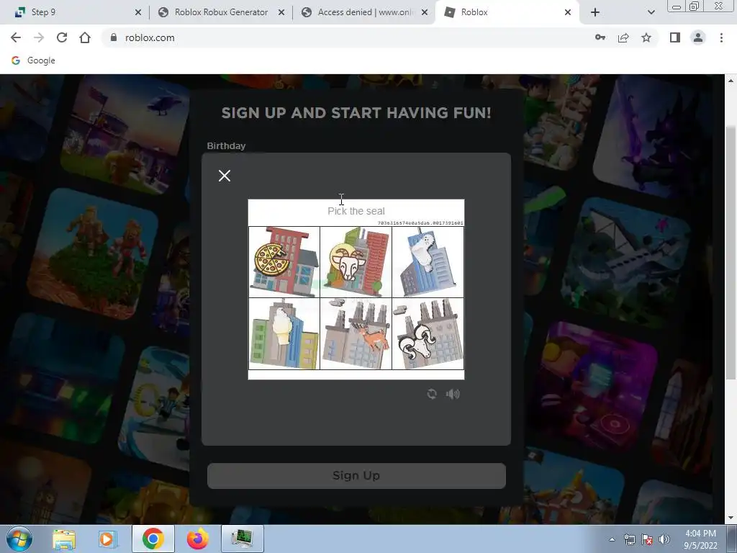Open Windows Explorer from the taskbar

click(x=64, y=539)
